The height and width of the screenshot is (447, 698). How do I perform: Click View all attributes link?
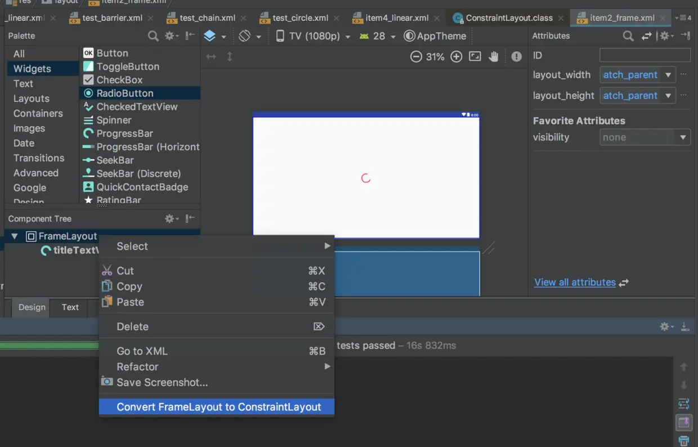[575, 283]
